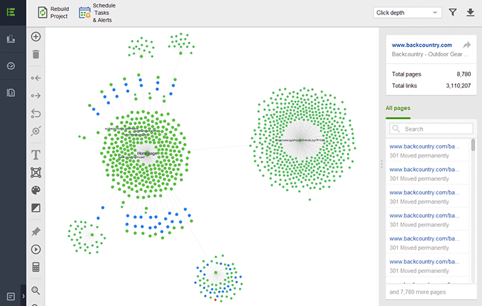Viewport: 482px width, 306px height.
Task: Open the Click depth dropdown
Action: [408, 12]
